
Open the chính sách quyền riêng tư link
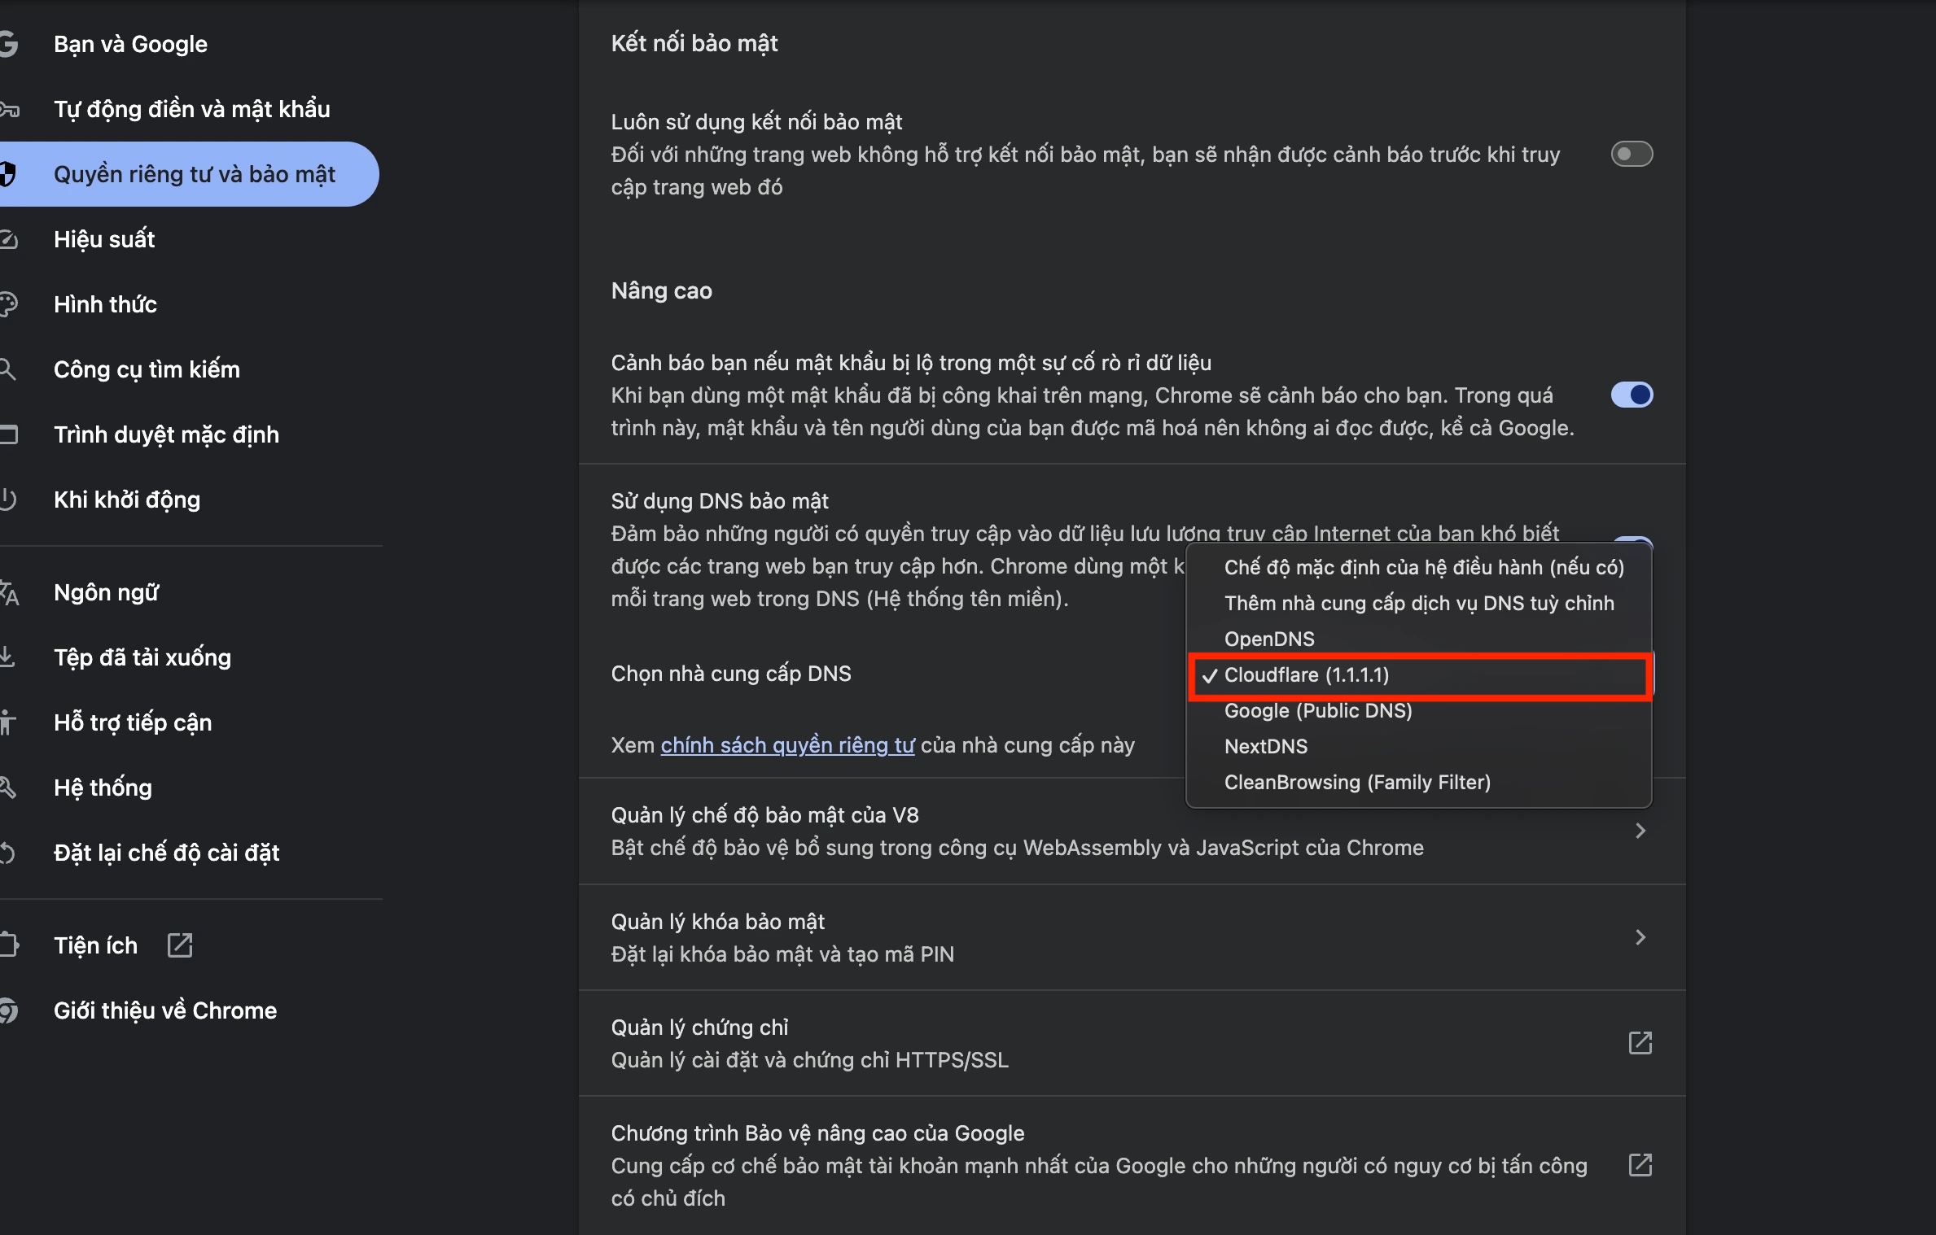pyautogui.click(x=787, y=745)
